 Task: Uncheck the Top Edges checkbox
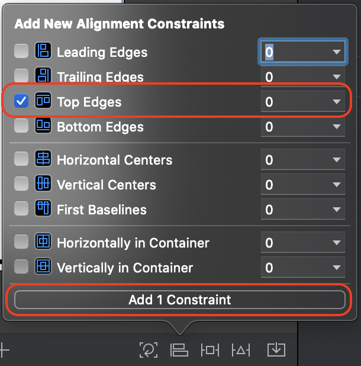click(21, 101)
